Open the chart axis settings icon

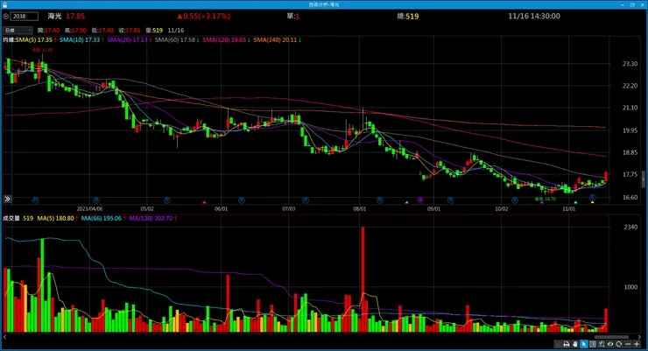[x=602, y=344]
